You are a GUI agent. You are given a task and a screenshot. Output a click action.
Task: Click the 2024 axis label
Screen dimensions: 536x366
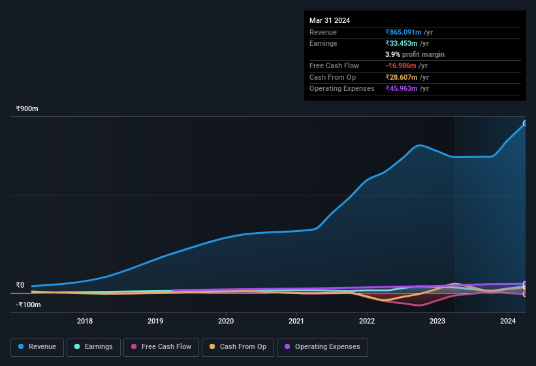pos(508,321)
